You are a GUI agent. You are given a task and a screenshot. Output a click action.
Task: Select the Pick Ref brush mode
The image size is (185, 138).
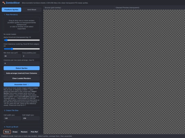[x=34, y=132]
